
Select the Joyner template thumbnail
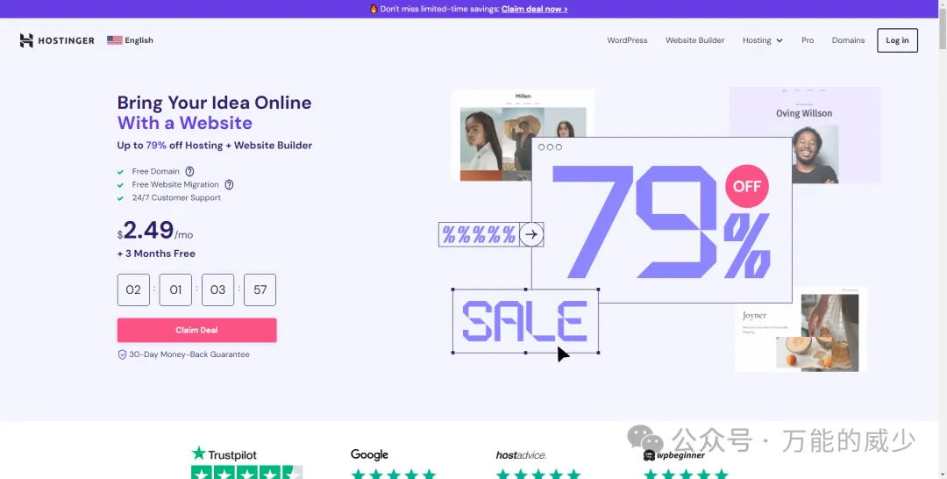[801, 329]
